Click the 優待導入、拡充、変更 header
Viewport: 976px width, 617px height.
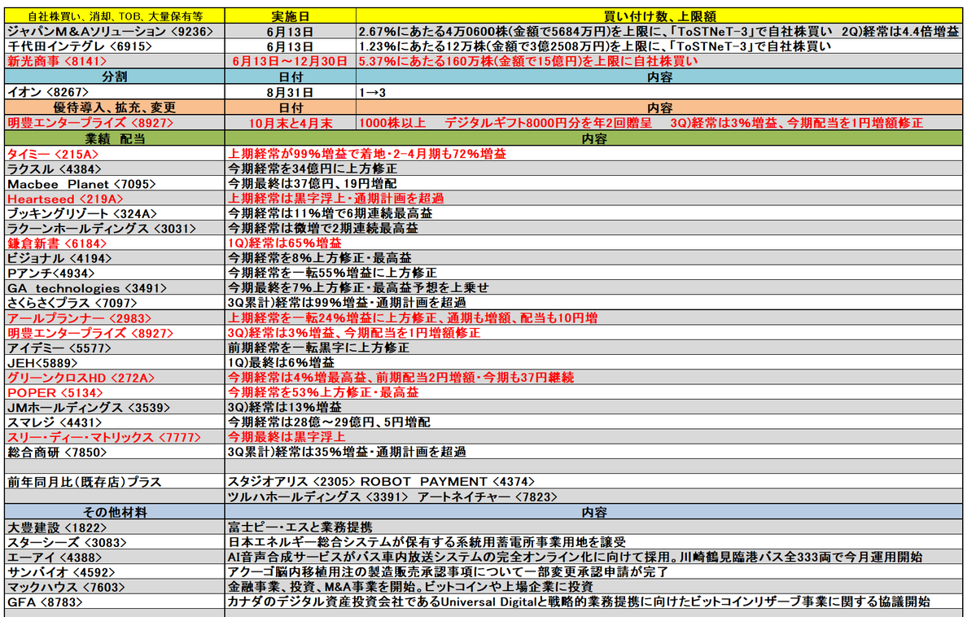[x=115, y=107]
